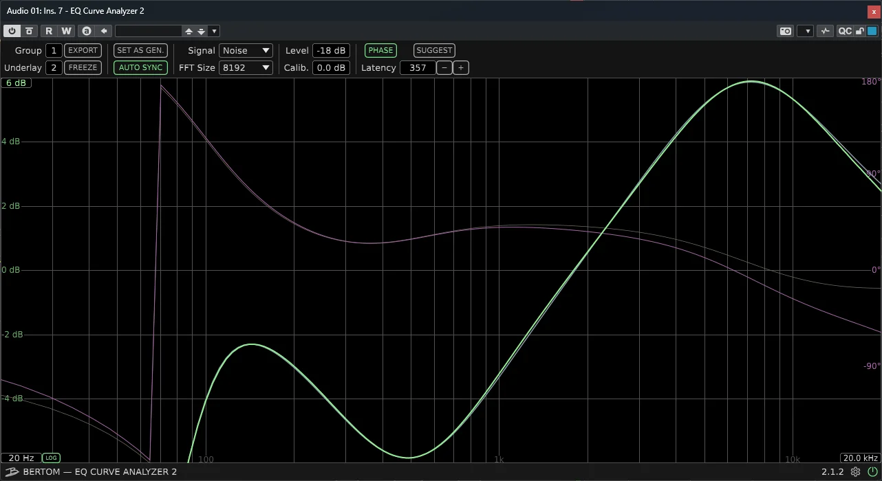882x481 pixels.
Task: Open the preset management dropdown arrow
Action: tap(215, 31)
